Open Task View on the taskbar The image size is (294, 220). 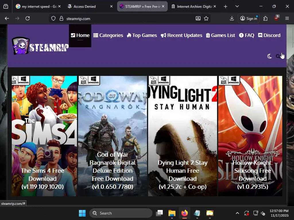click(159, 213)
